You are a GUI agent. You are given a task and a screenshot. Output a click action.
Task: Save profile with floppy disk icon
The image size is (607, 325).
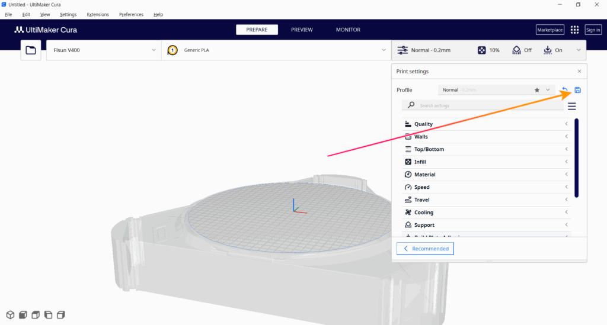577,90
